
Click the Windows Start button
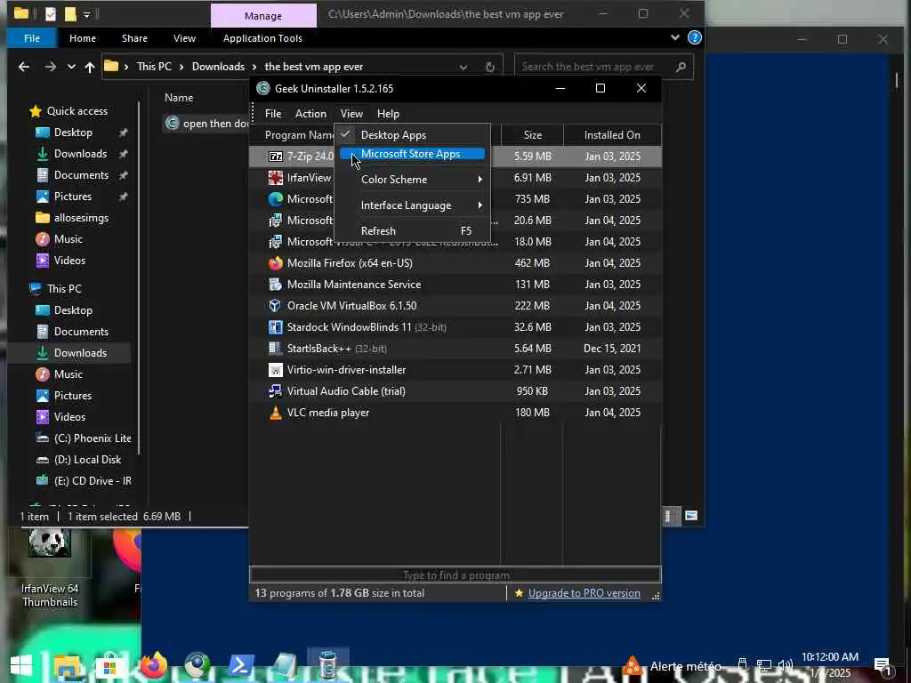pyautogui.click(x=21, y=665)
